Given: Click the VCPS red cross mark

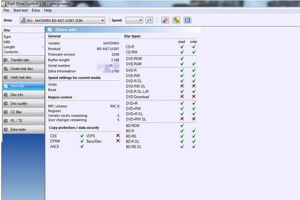Looking at the screenshot, I should 118,135.
